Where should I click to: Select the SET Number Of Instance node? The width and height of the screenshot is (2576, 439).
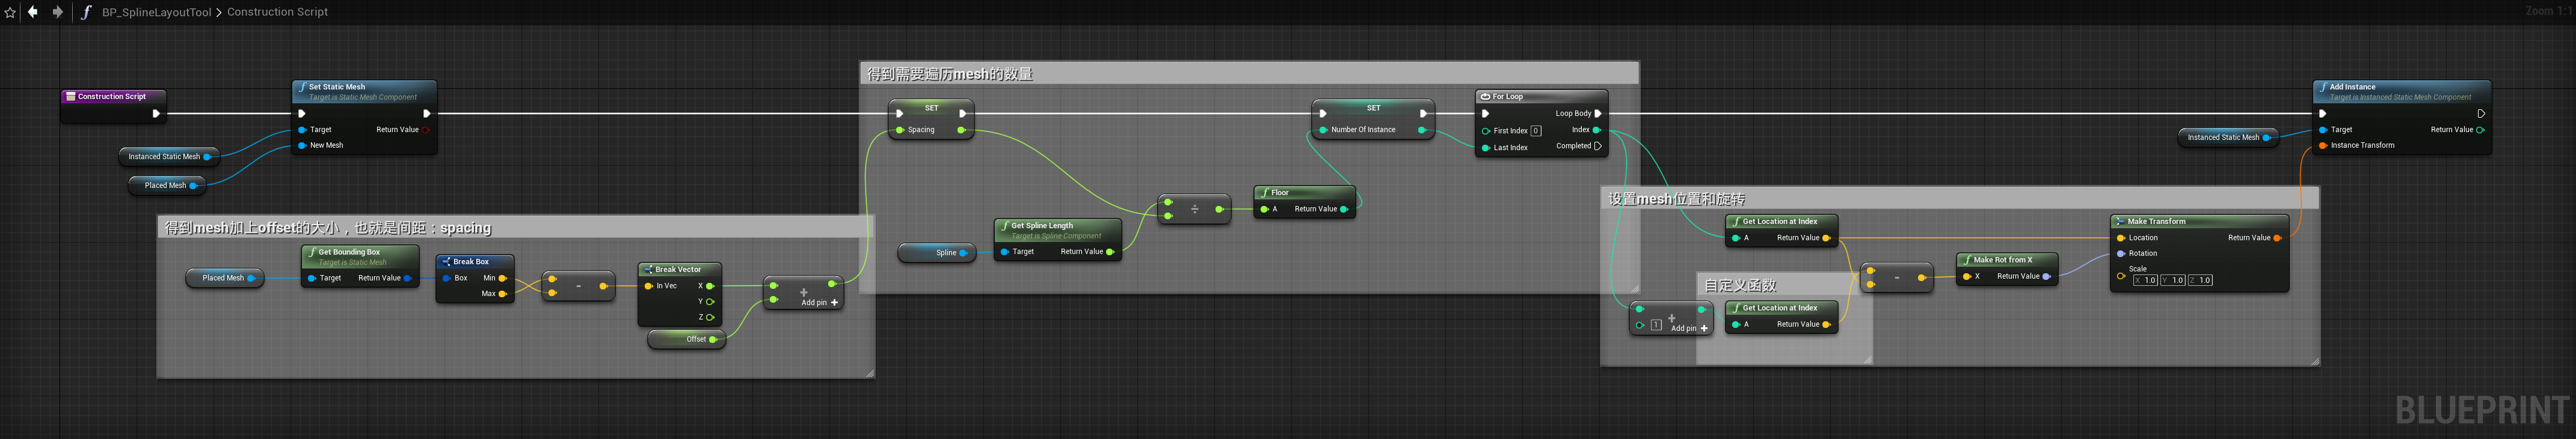coord(1373,119)
